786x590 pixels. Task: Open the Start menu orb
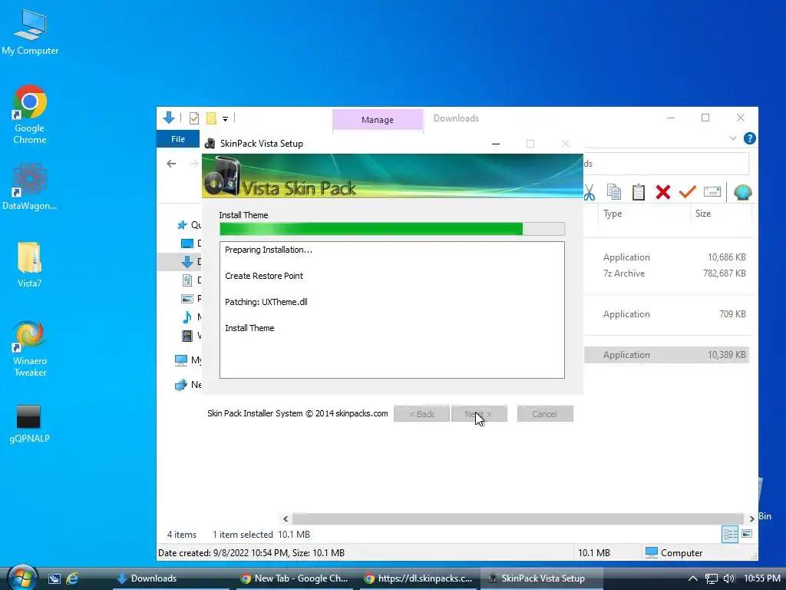22,578
